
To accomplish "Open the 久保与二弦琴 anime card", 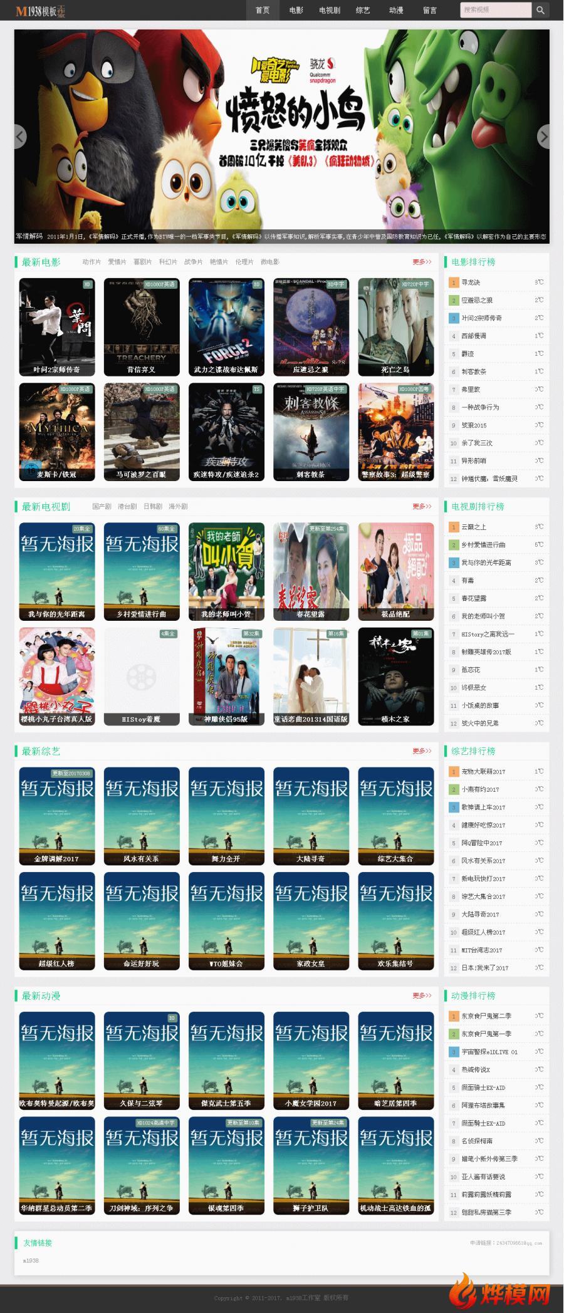I will tap(142, 1061).
